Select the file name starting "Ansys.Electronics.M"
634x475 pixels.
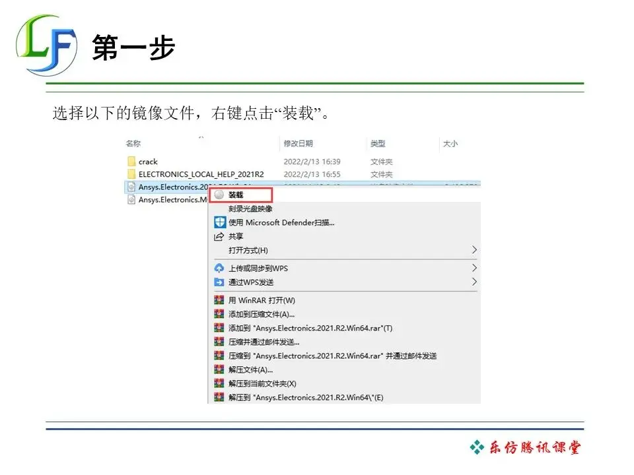click(x=173, y=199)
